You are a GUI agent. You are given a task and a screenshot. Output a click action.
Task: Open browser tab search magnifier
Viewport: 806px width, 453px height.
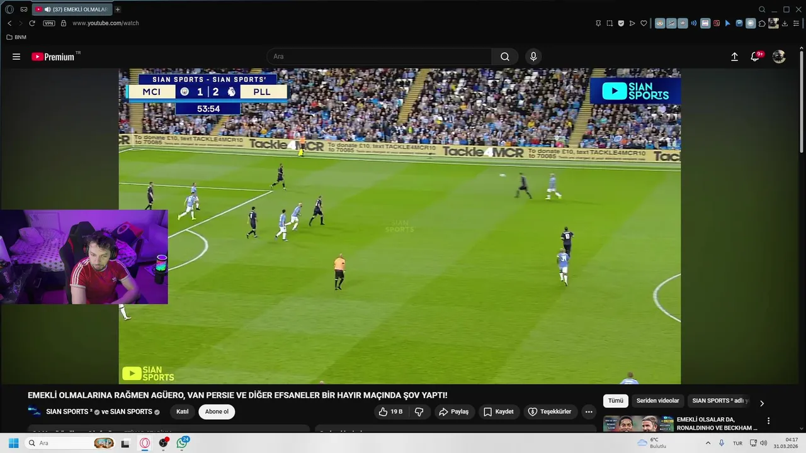tap(762, 9)
